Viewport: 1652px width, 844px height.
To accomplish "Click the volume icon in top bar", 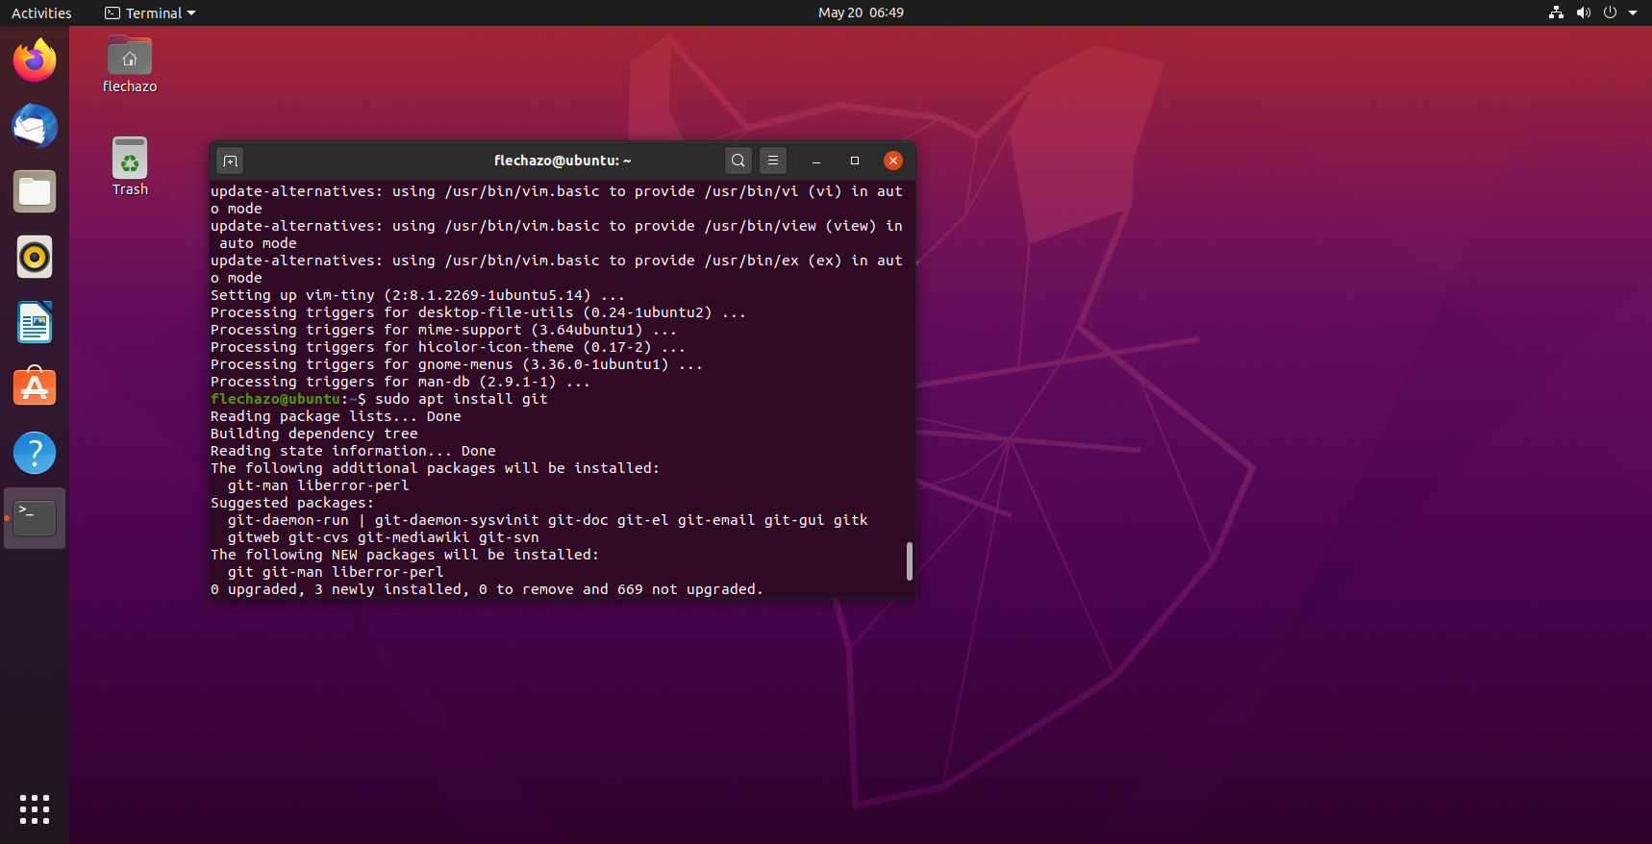I will [x=1583, y=12].
